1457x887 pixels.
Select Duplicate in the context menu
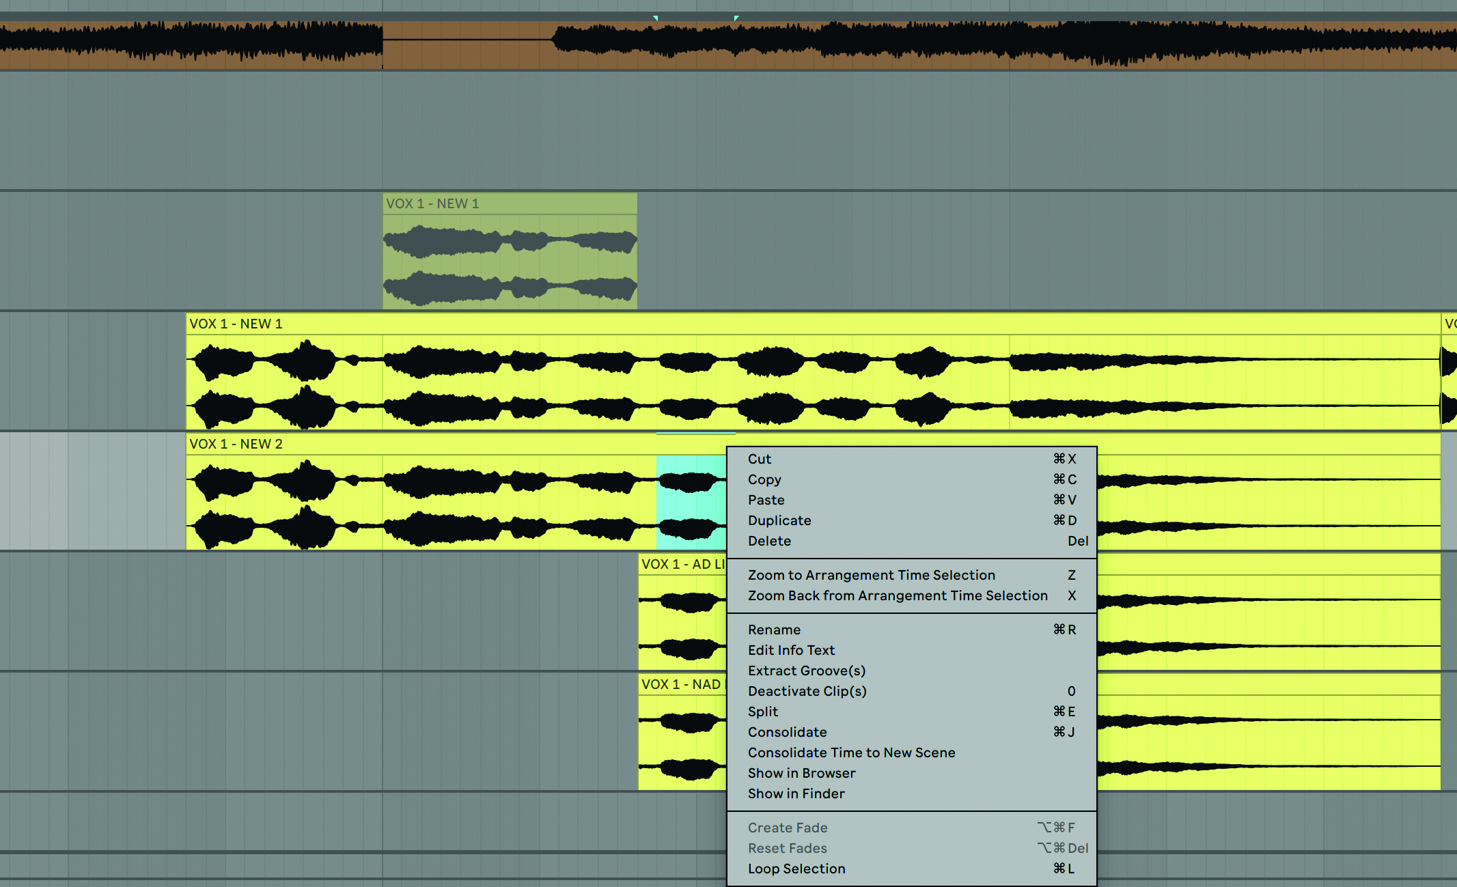[911, 520]
